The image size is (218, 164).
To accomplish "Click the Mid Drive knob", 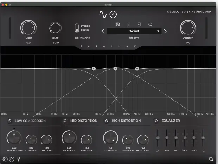I will point(69,138).
